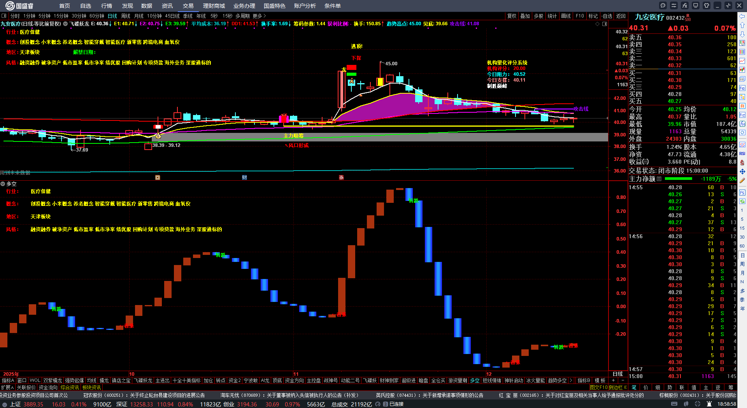Click the up arrow in right sidebar
This screenshot has height=408, width=747.
pyautogui.click(x=742, y=25)
